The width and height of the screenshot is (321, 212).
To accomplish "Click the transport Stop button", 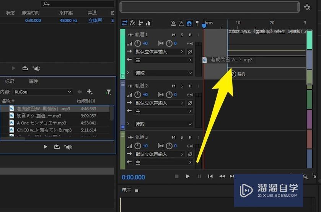I will click(177, 176).
